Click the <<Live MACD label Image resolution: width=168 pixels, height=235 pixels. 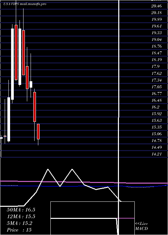[x=141, y=226]
